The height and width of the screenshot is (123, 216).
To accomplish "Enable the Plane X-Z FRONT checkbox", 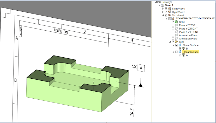I will (173, 32).
